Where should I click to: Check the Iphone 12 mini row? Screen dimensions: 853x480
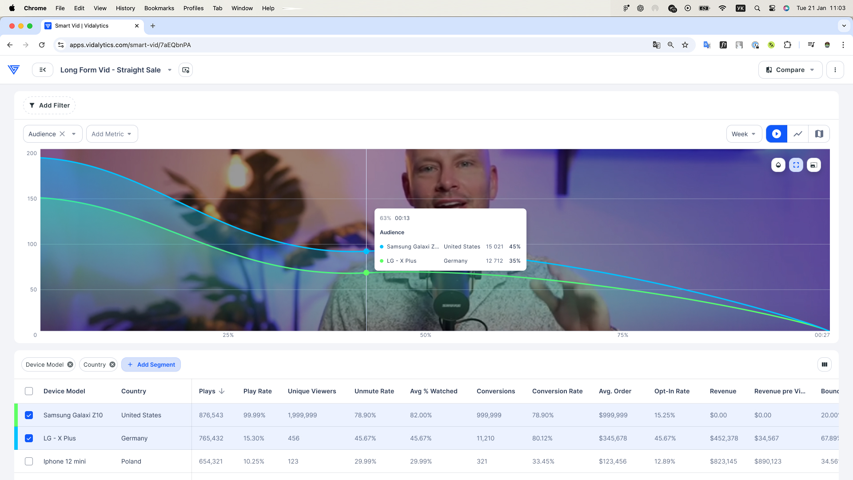[29, 461]
